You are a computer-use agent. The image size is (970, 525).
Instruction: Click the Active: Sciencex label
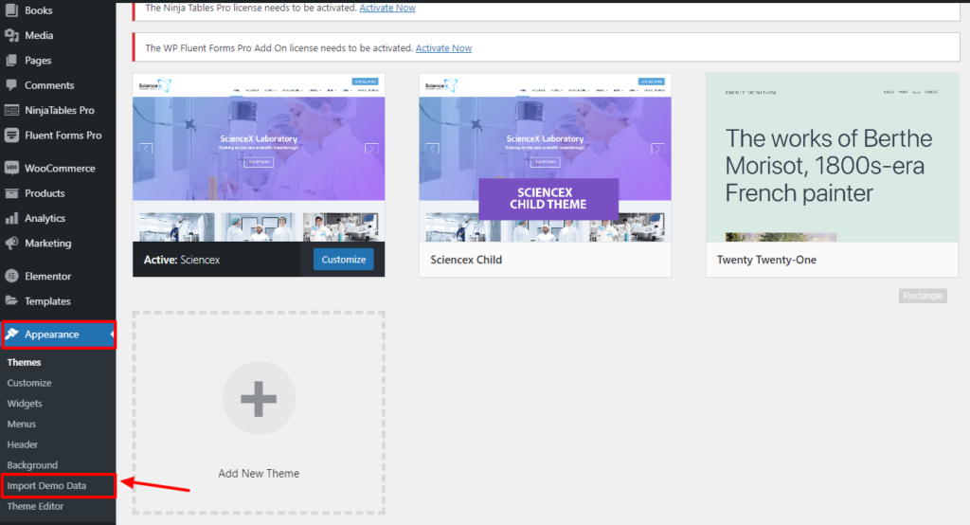tap(182, 260)
